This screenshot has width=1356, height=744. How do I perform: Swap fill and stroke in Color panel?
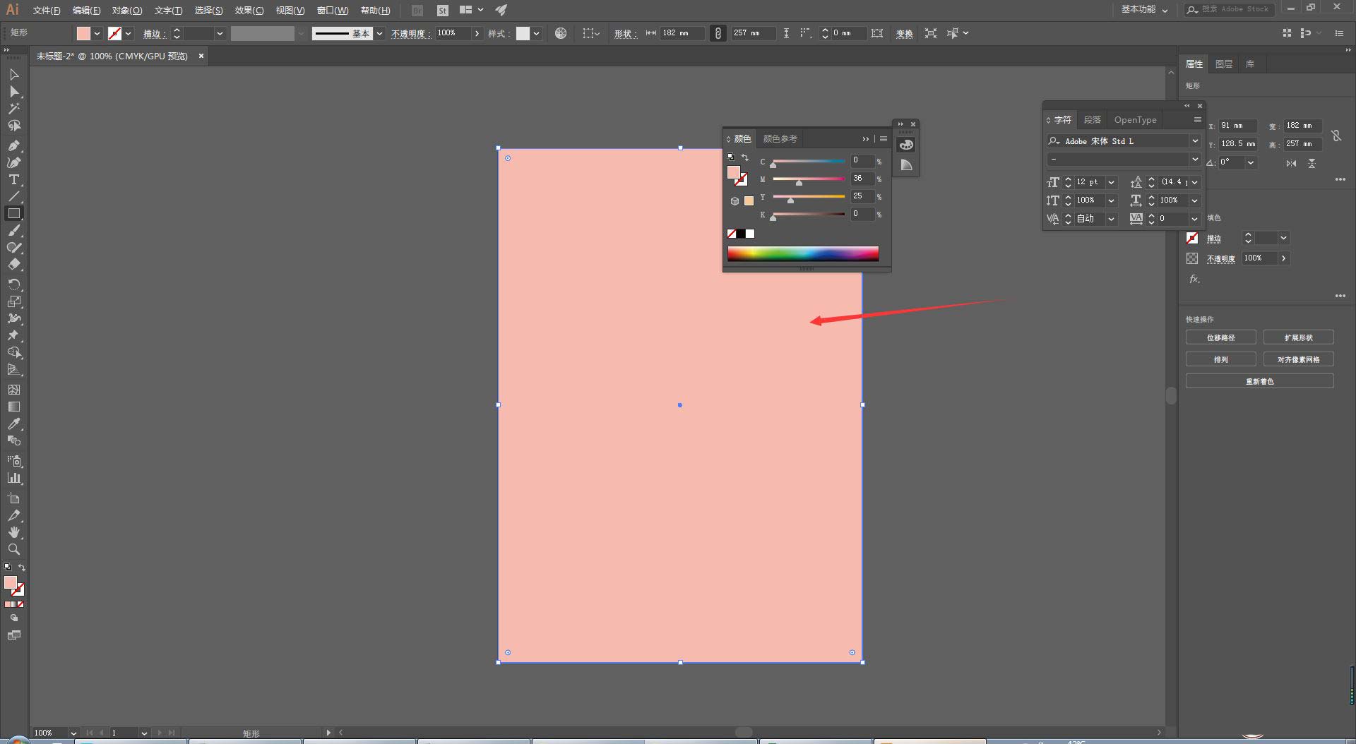[x=744, y=157]
